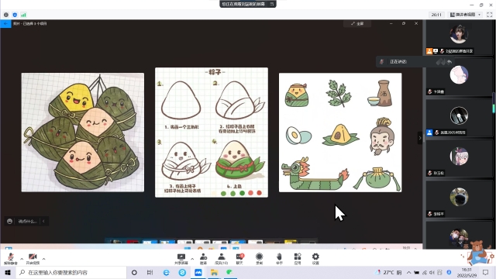Select the second participant with white avatar
This screenshot has width=496, height=279.
pyautogui.click(x=459, y=77)
